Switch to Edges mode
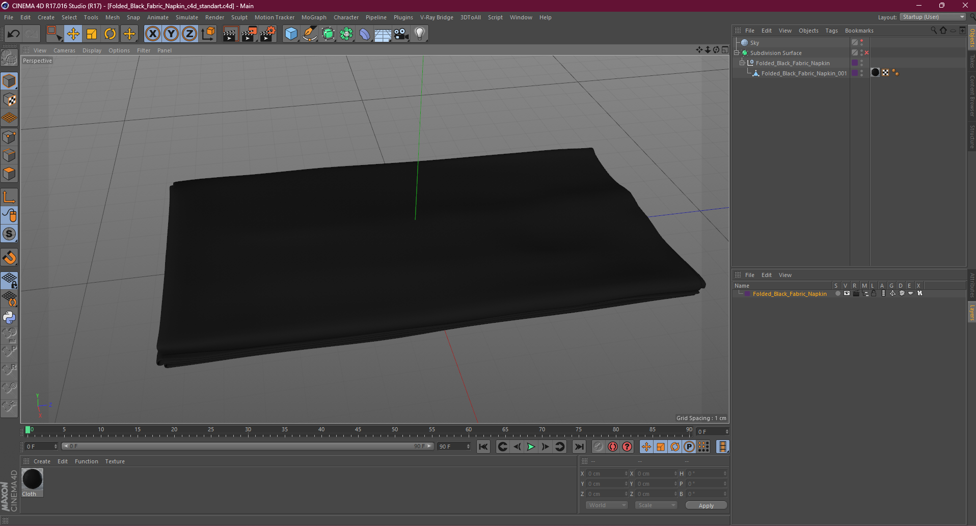This screenshot has height=526, width=976. [9, 155]
